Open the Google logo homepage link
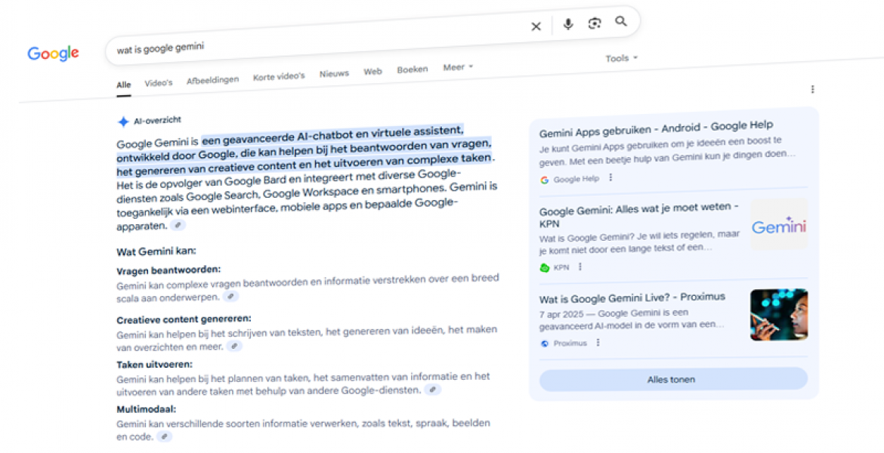 [53, 54]
